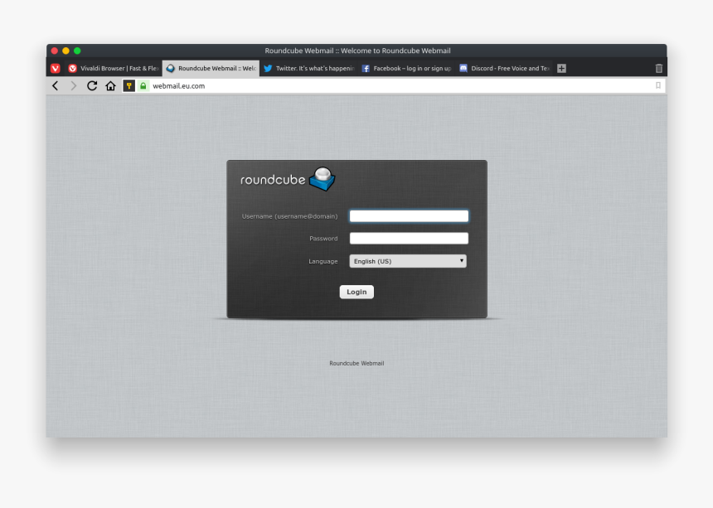Screen dimensions: 713x508
Task: Reload the current page
Action: 91,85
